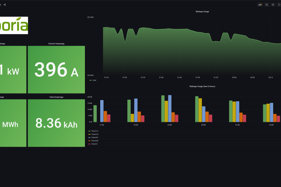Click Panel D legend label
This screenshot has height=187, width=281.
[94, 144]
